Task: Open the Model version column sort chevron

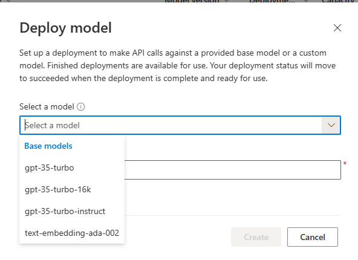Action: [x=227, y=1]
